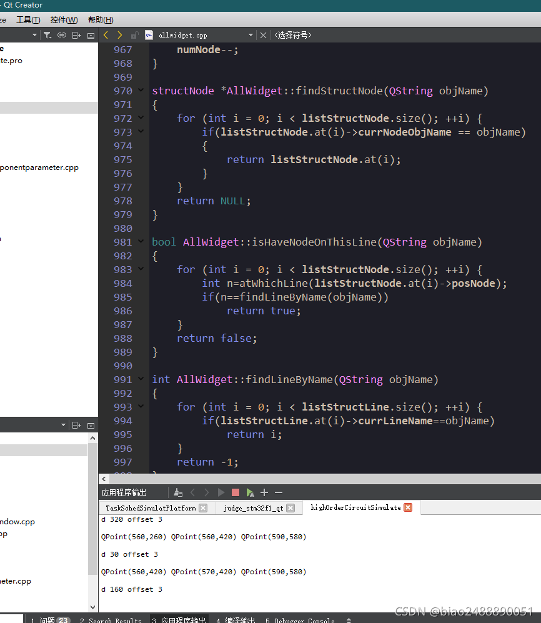Select eter.cpp in open documents list

pos(16,581)
